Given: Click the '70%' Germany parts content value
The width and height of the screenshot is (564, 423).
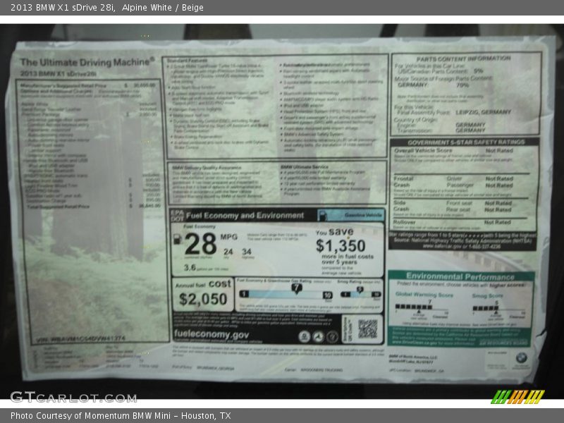Looking at the screenshot, I should [x=462, y=85].
